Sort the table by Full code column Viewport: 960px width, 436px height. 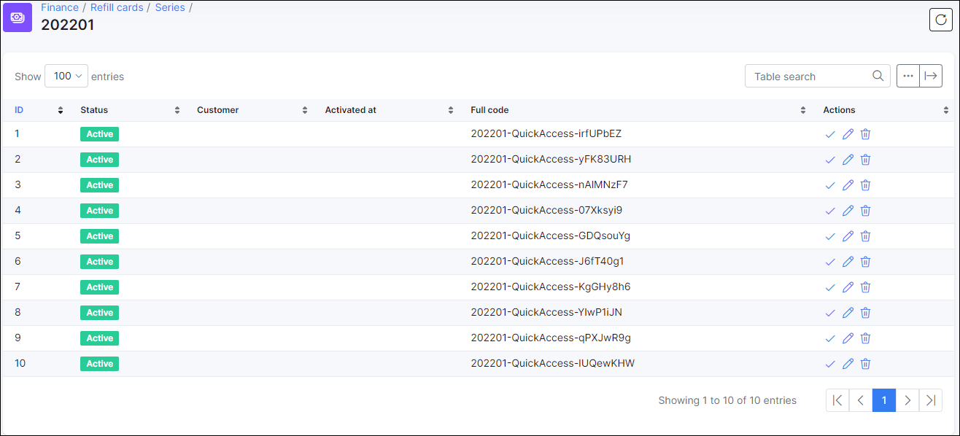489,110
